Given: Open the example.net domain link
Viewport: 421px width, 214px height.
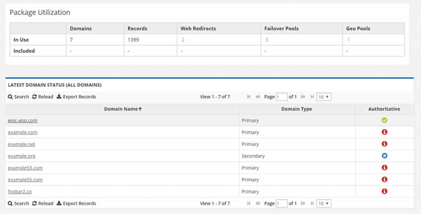Looking at the screenshot, I should coord(21,144).
